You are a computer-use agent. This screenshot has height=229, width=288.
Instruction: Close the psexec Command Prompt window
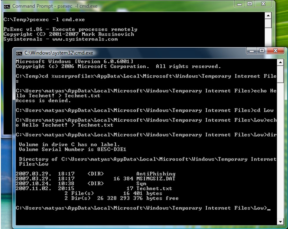pos(263,4)
